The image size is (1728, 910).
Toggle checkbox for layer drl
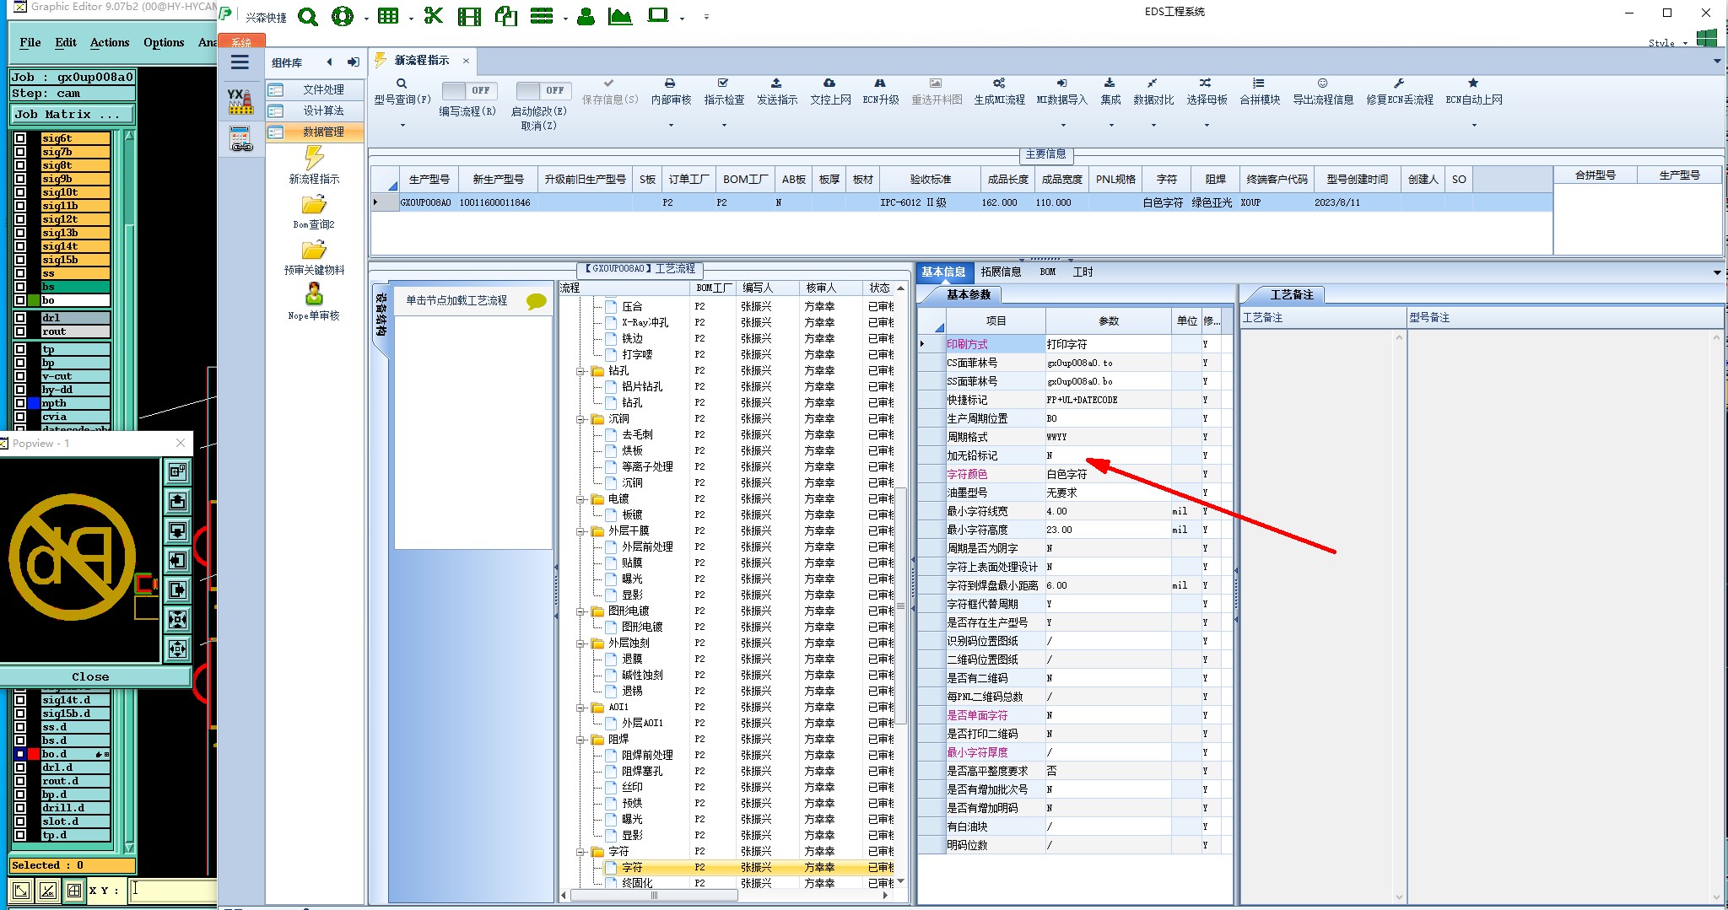20,318
